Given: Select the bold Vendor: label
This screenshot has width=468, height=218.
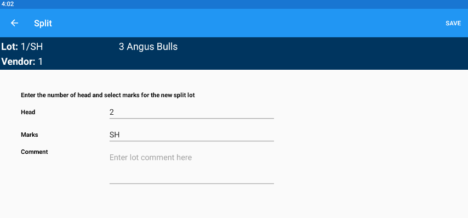Looking at the screenshot, I should point(19,62).
